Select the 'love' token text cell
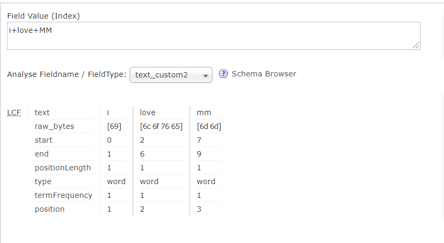Image resolution: width=444 pixels, height=243 pixels. 148,112
